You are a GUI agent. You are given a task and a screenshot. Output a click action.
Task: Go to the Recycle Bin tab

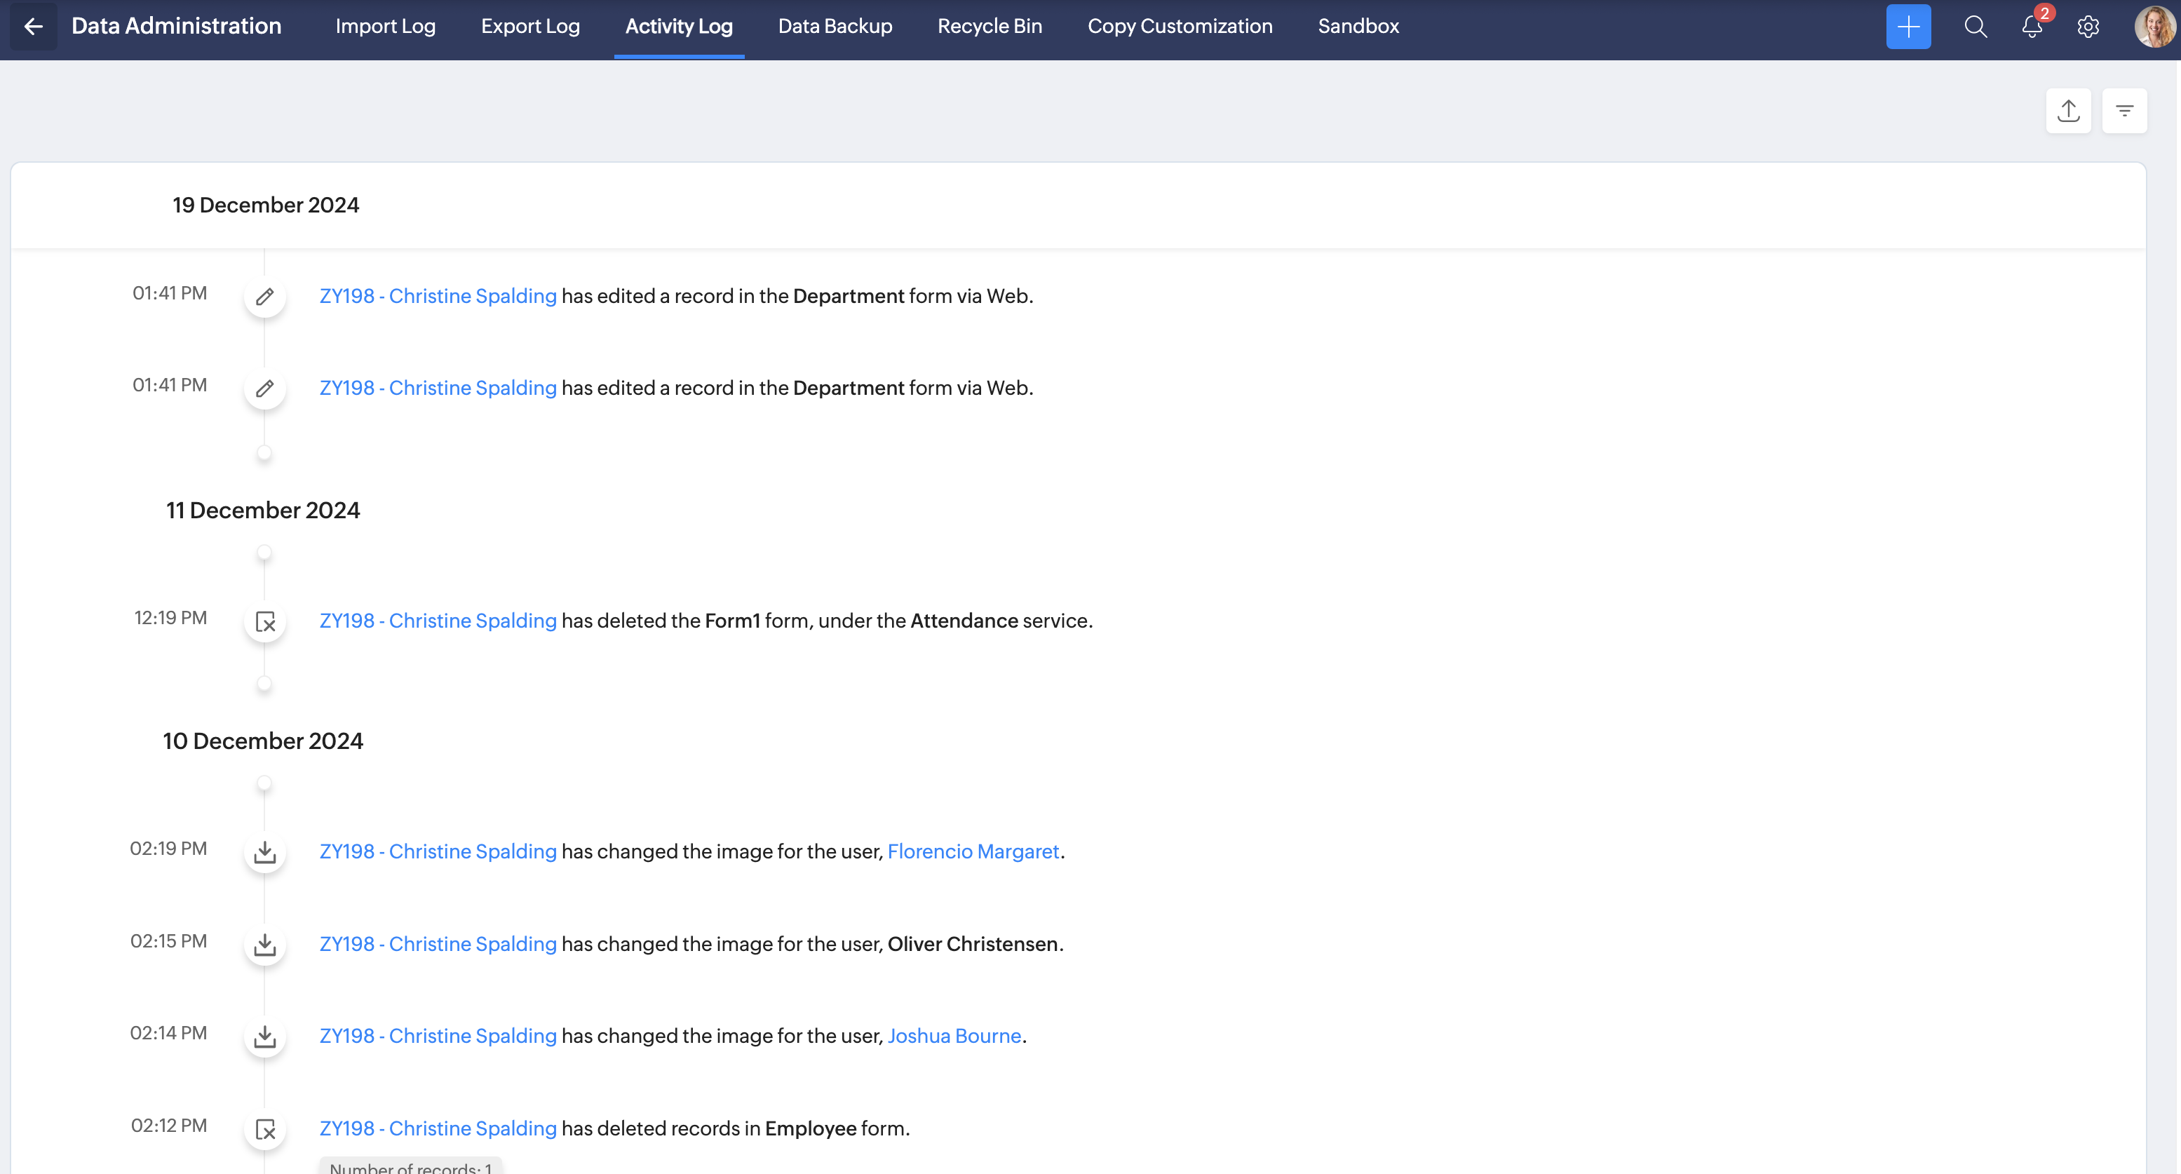990,26
